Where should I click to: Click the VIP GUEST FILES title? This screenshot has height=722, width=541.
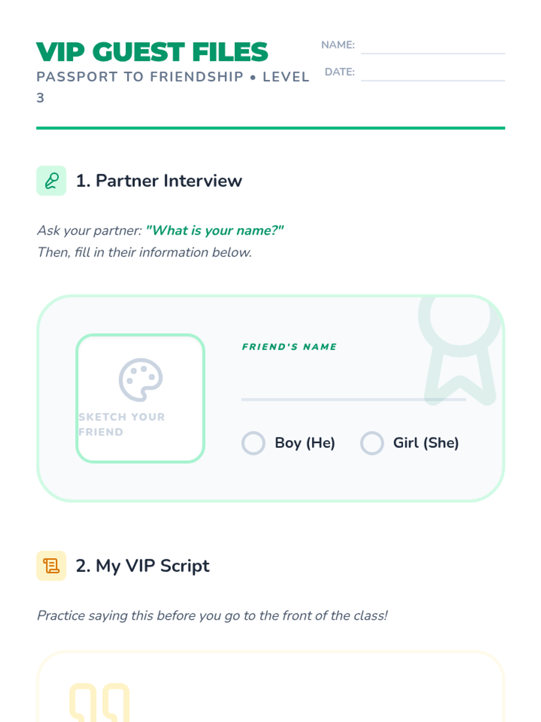(x=152, y=52)
